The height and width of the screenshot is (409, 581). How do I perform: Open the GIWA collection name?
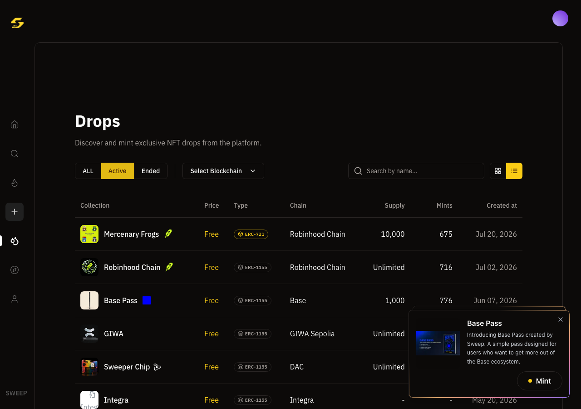113,334
